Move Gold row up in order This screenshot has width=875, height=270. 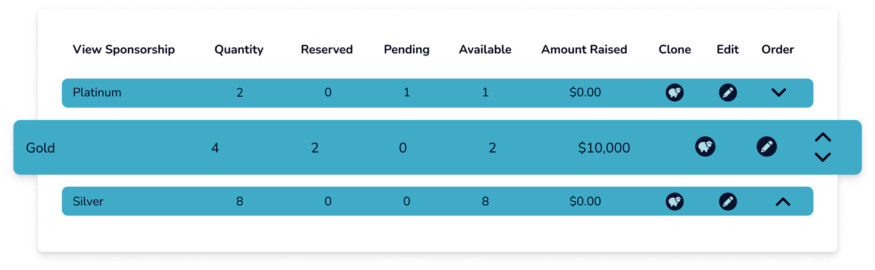[823, 137]
